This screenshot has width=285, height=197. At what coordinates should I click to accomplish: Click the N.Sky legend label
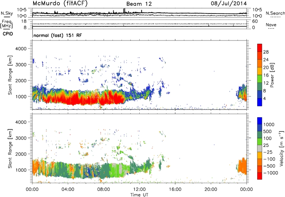click(7, 13)
